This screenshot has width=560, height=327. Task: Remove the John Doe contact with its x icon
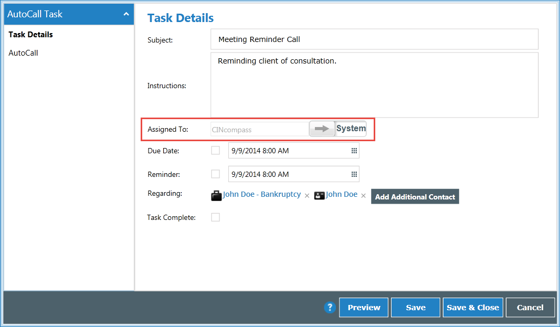click(x=363, y=195)
